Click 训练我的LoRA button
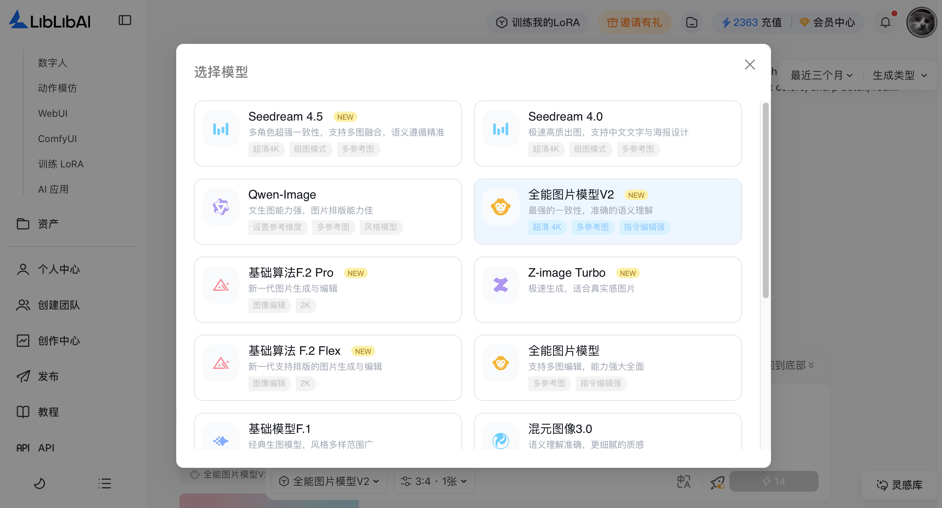 pyautogui.click(x=538, y=22)
